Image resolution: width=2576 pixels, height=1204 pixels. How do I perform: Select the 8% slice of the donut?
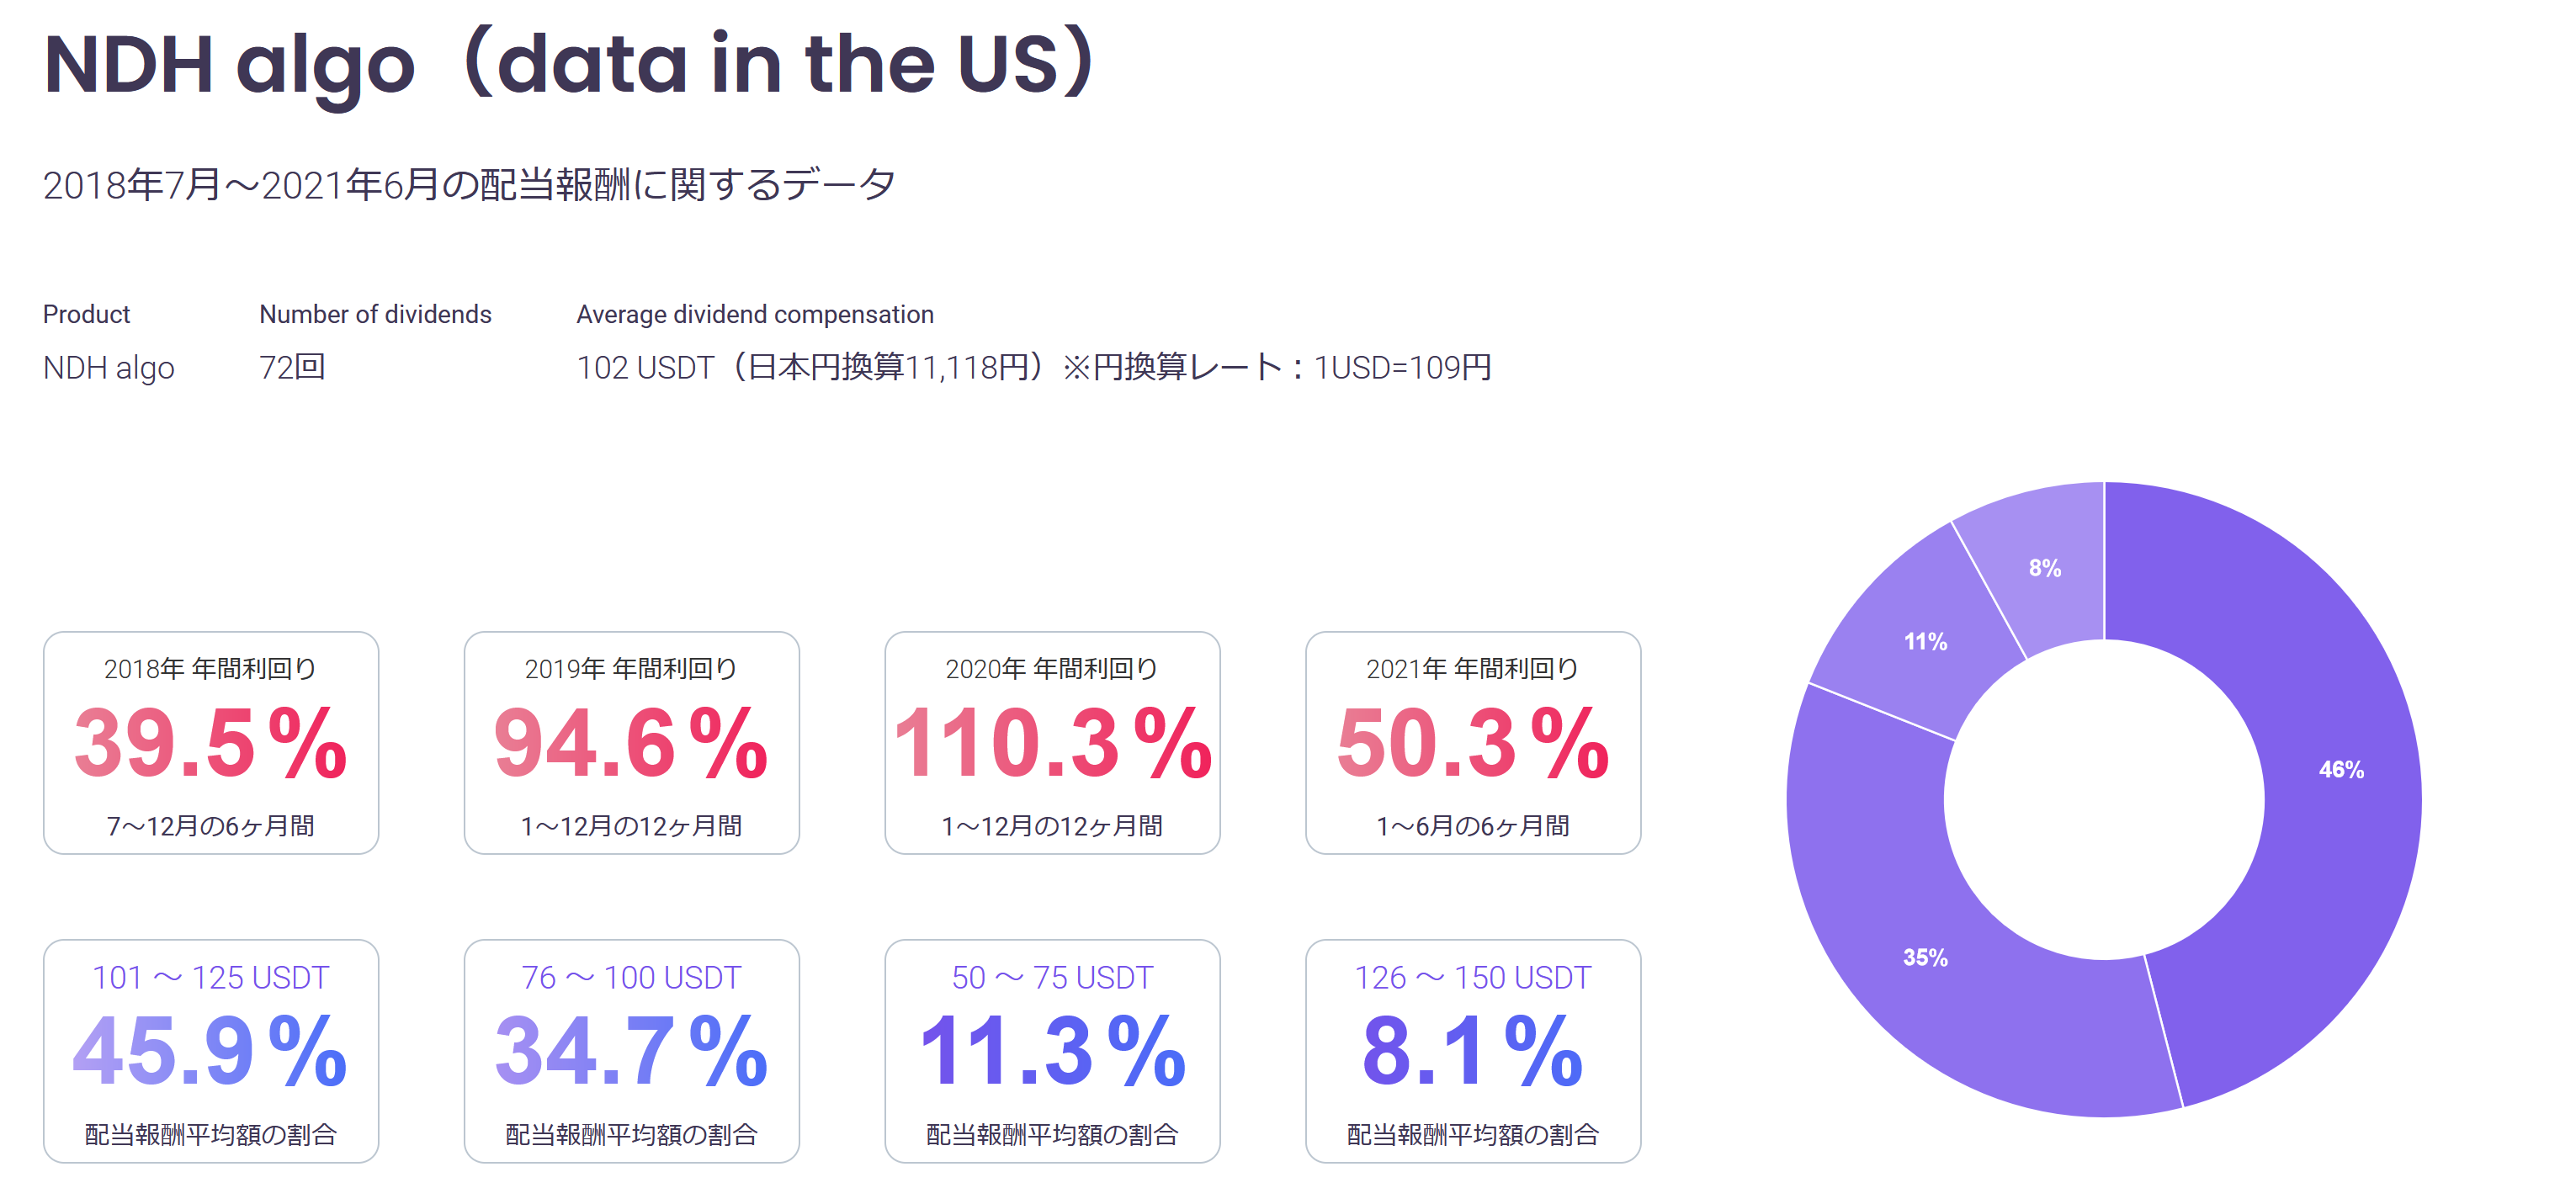(x=2045, y=568)
